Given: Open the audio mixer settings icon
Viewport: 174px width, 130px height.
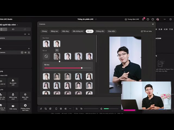Looking at the screenshot, I should [x=77, y=109].
